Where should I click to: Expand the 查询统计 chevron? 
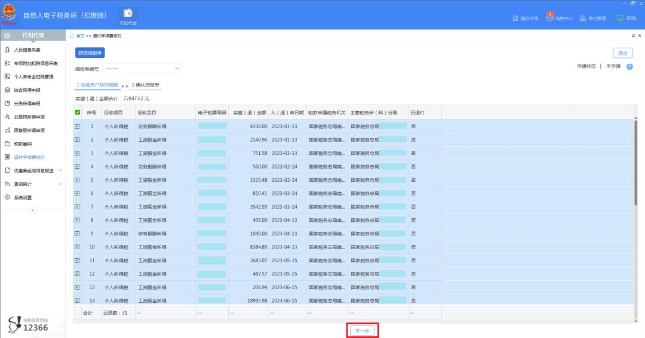61,184
